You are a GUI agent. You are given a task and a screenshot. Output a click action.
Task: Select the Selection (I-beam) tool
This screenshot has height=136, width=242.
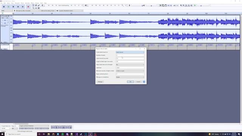[x=33, y=5]
